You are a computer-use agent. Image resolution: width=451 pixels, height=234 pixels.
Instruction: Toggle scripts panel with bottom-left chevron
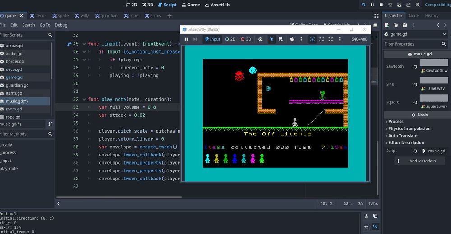(x=58, y=203)
